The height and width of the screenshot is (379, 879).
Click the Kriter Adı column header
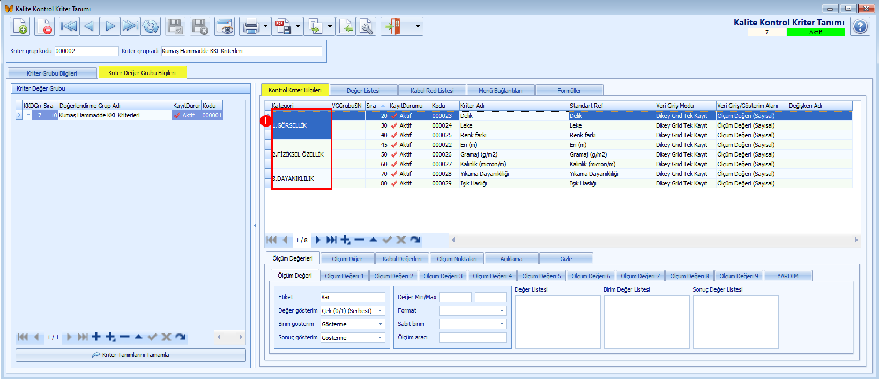[513, 106]
